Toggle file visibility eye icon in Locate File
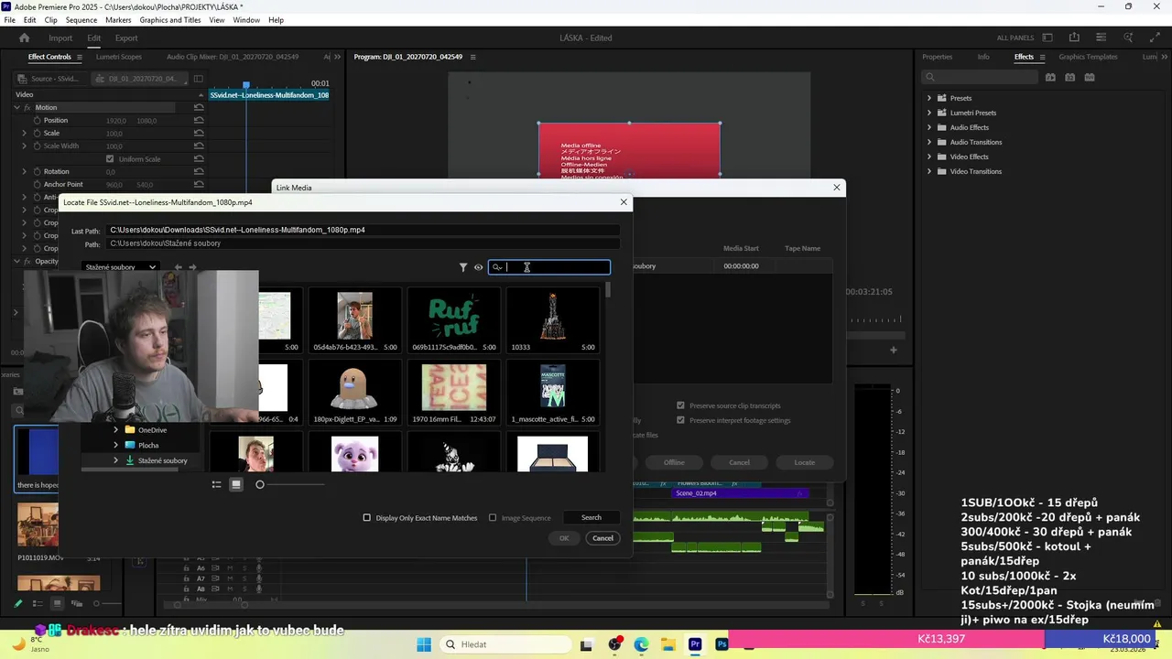This screenshot has width=1172, height=659. 478,267
